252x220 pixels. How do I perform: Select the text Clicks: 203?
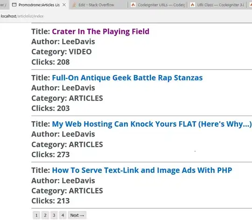click(50, 108)
